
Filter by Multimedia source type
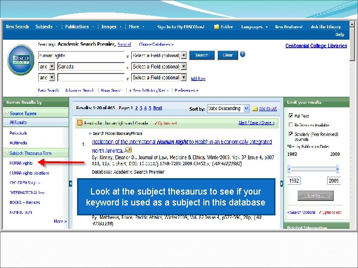pos(18,143)
